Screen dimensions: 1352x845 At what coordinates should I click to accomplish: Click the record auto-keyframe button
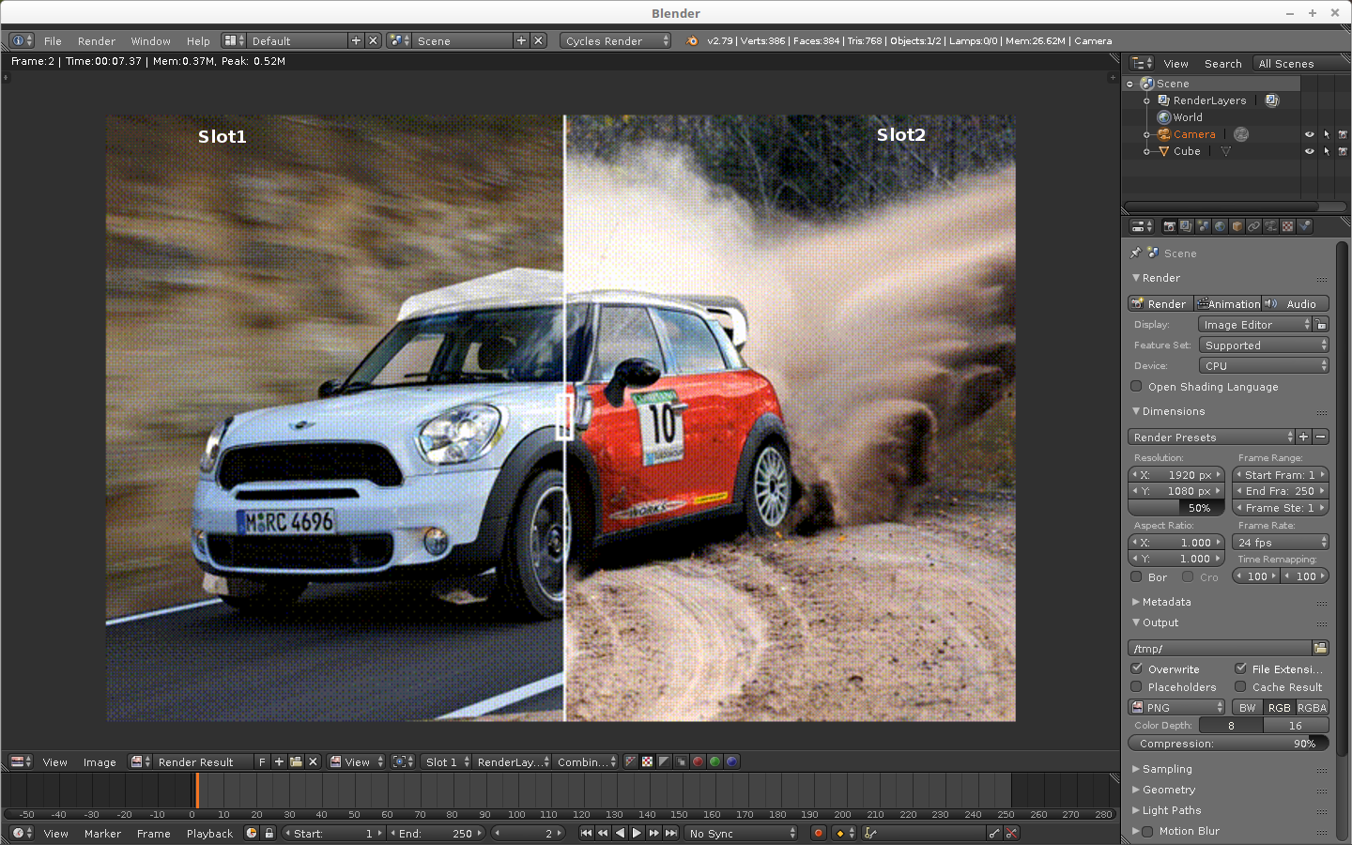(818, 833)
